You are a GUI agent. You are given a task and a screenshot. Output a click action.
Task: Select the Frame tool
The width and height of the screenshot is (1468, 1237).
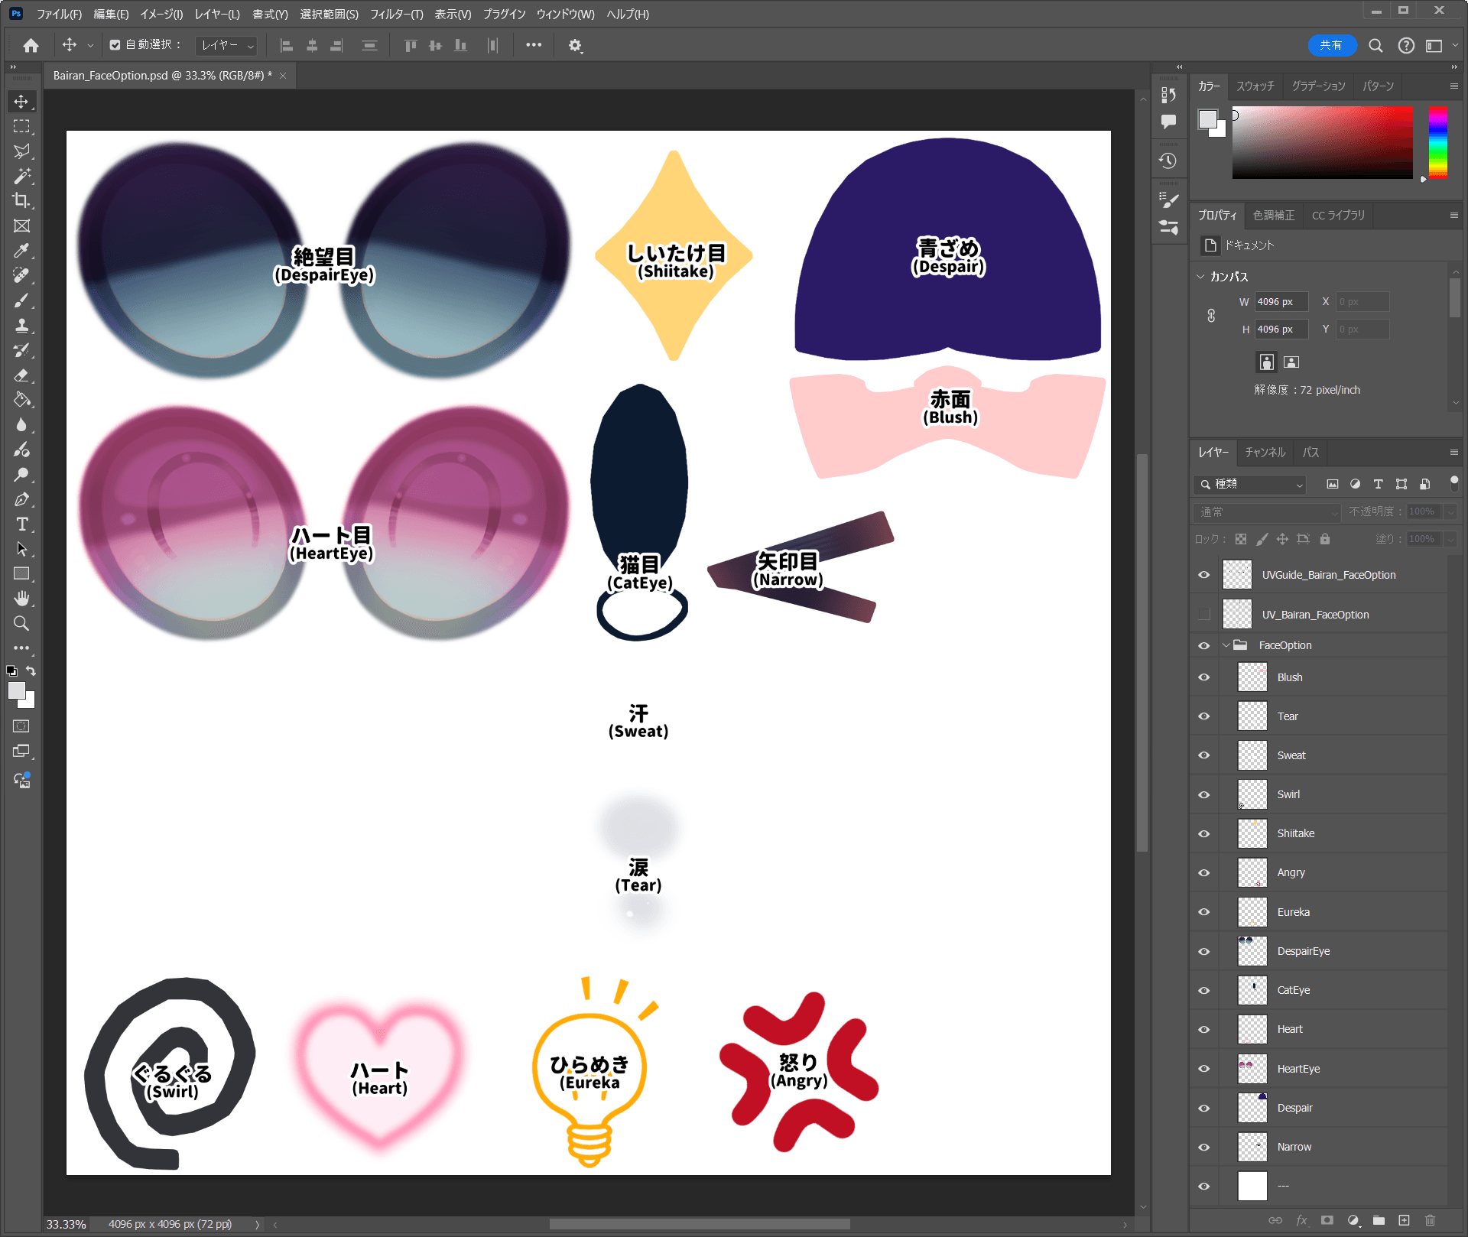(21, 226)
